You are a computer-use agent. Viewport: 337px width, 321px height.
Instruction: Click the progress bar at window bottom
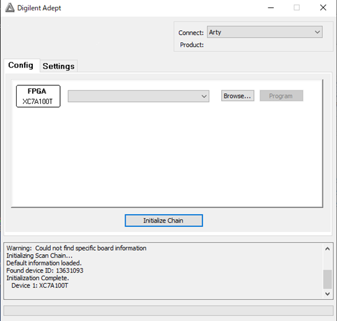[x=168, y=310]
